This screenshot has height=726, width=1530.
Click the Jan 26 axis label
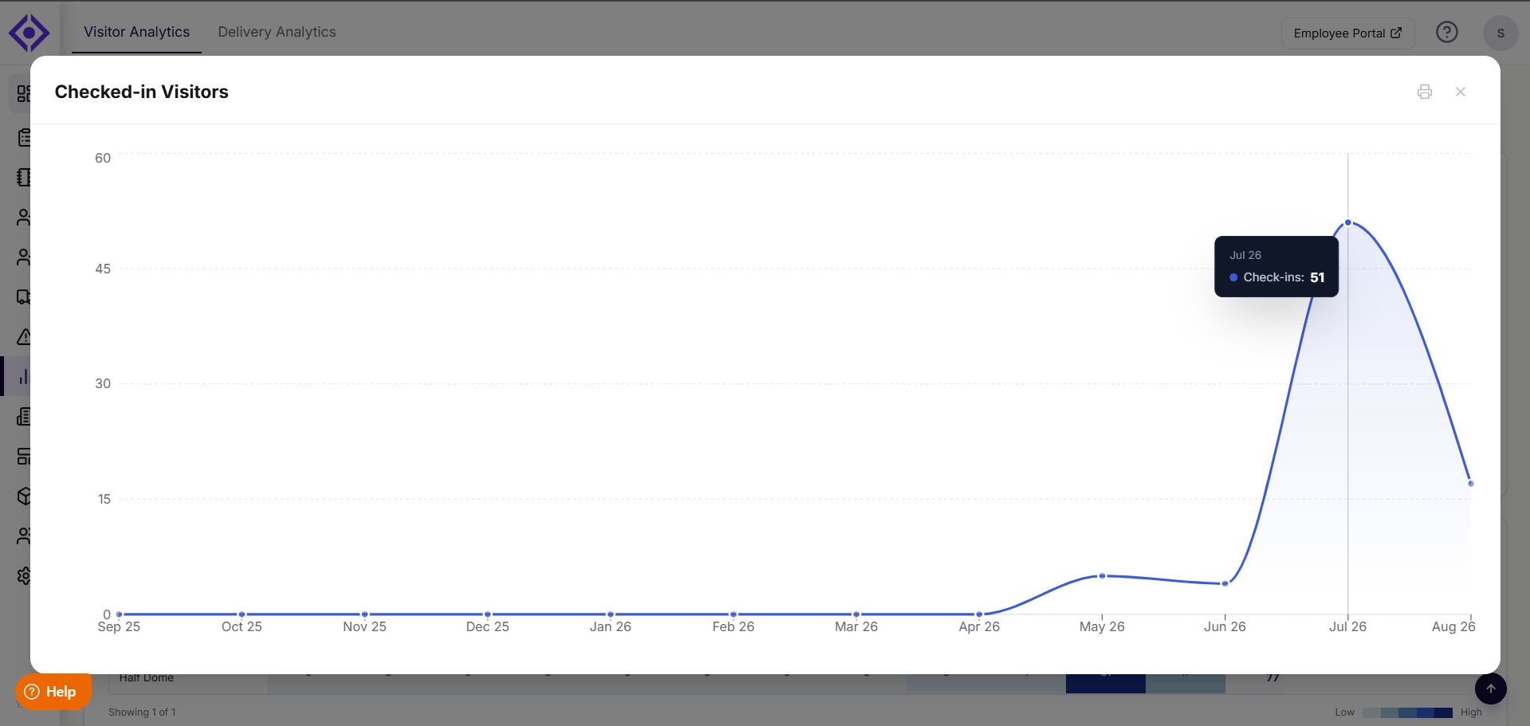(611, 627)
